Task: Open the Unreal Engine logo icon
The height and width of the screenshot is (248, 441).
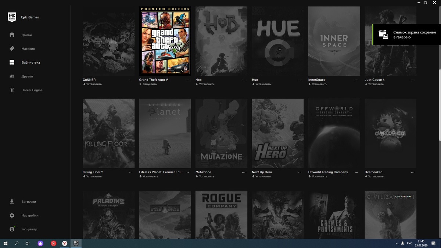Action: 12,90
